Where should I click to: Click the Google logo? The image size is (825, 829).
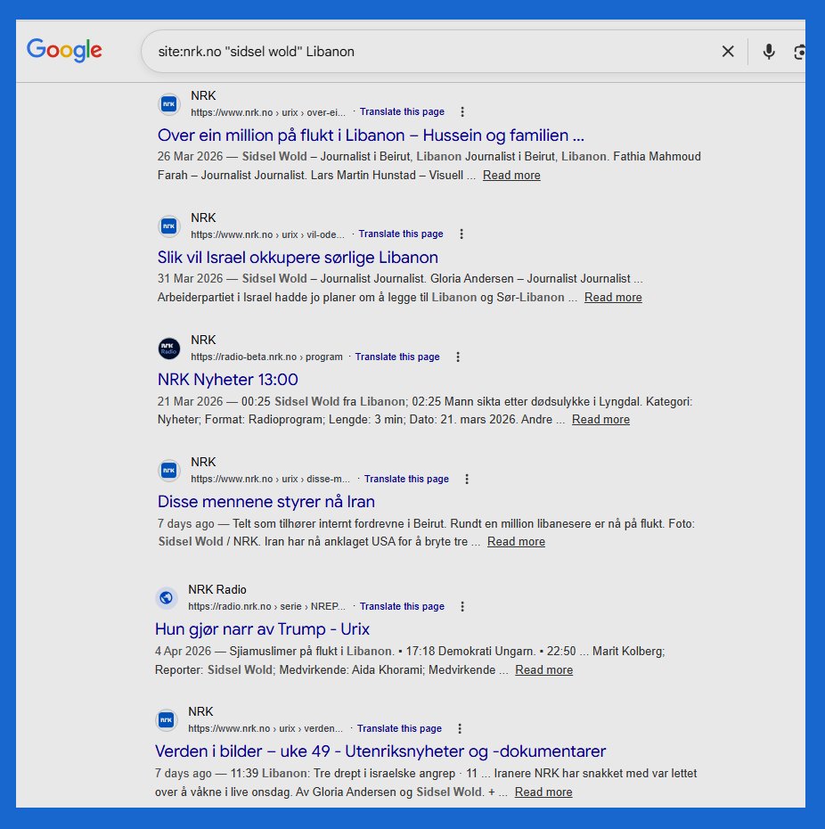(64, 51)
